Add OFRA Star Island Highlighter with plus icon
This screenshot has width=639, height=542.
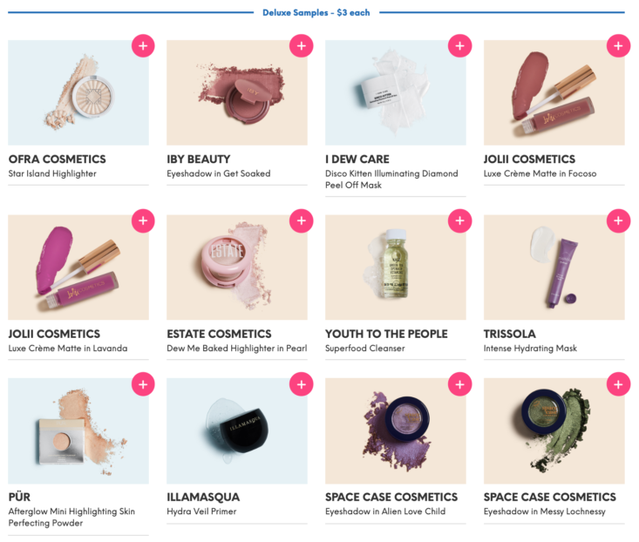coord(143,45)
